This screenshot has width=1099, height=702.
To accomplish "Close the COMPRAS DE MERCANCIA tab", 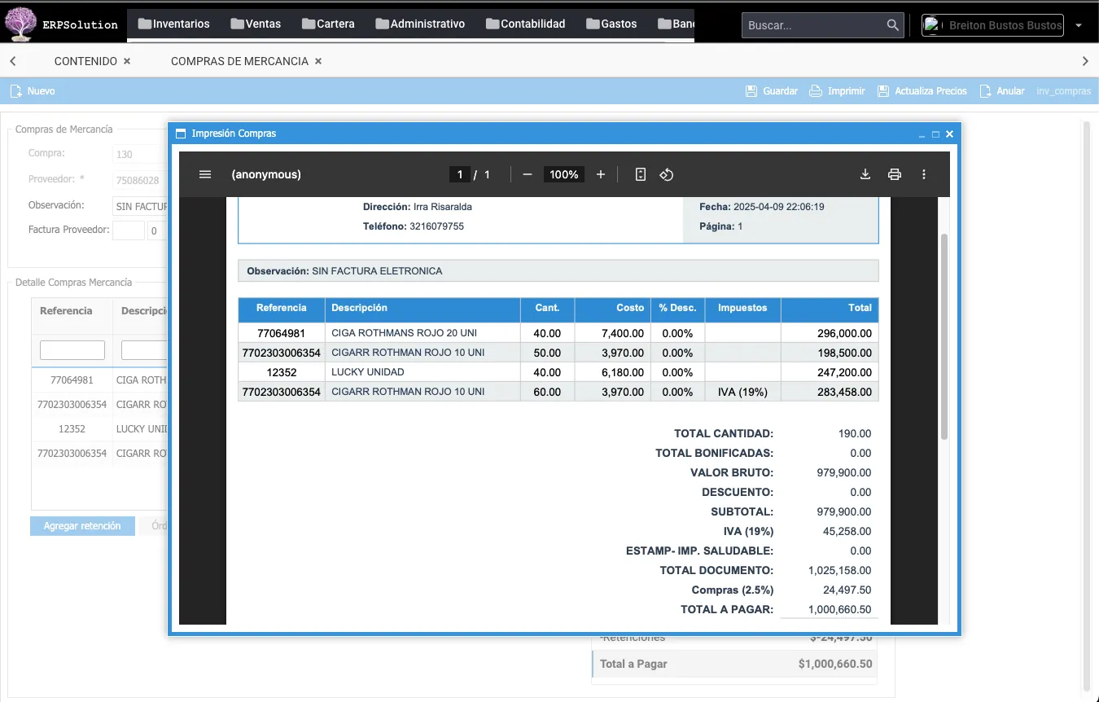I will click(318, 61).
